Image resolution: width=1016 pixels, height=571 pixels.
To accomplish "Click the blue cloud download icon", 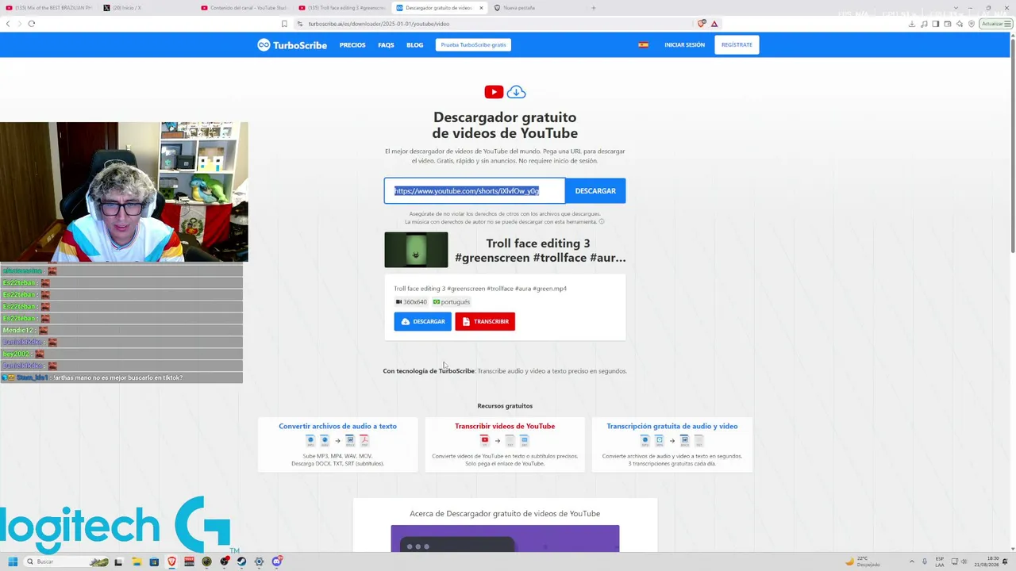I will tap(516, 92).
